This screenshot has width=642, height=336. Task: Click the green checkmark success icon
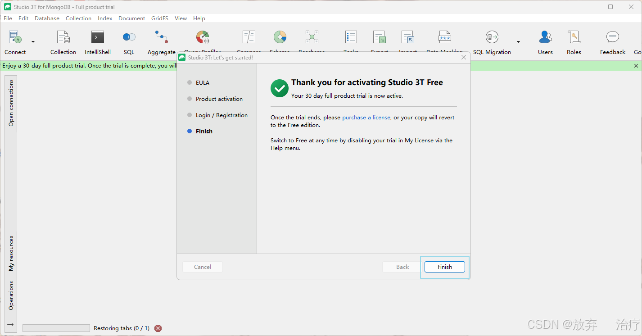280,88
